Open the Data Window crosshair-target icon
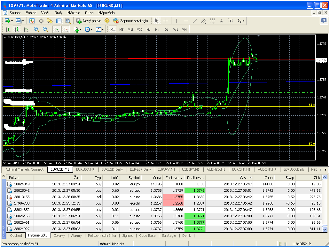 [41, 21]
